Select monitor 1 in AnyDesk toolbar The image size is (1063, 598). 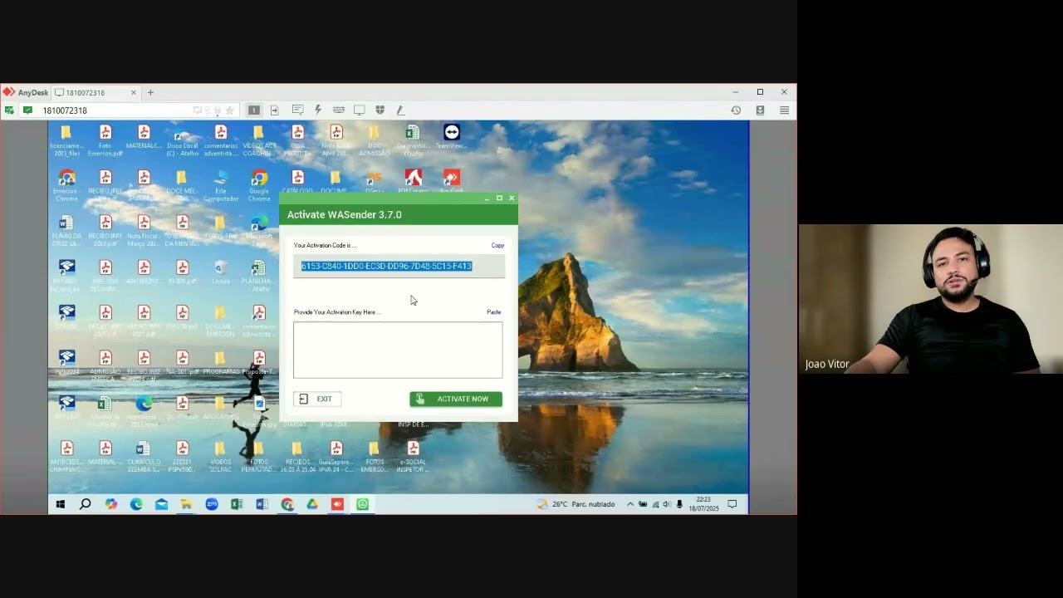click(254, 110)
